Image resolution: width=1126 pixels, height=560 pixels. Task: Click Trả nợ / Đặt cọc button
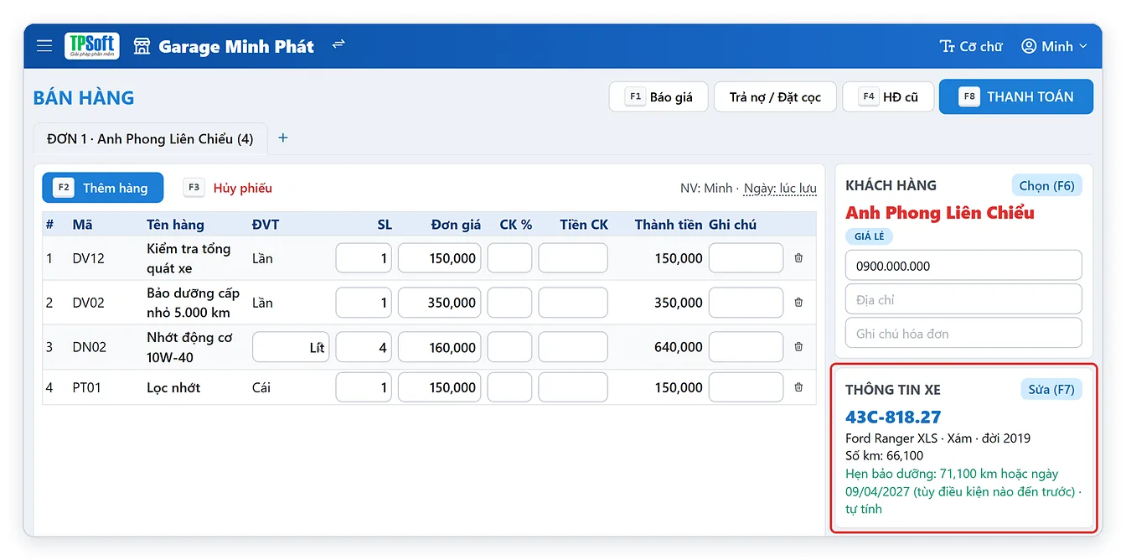tap(775, 97)
